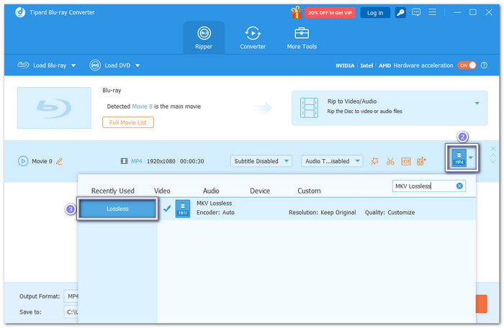Click the Load Blu-ray disc icon
504x328 pixels.
pyautogui.click(x=23, y=65)
